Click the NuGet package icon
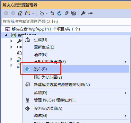The width and height of the screenshot is (131, 123). point(27,100)
